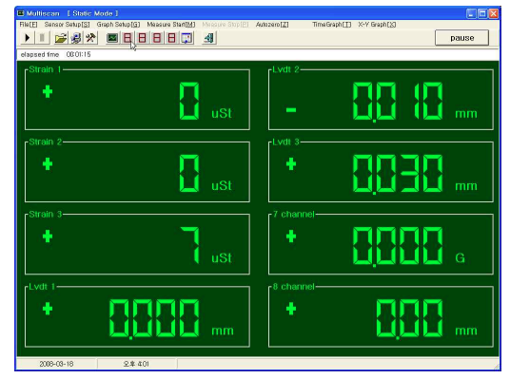Click the greyed-out stop icon in toolbar
The height and width of the screenshot is (379, 510).
[42, 38]
